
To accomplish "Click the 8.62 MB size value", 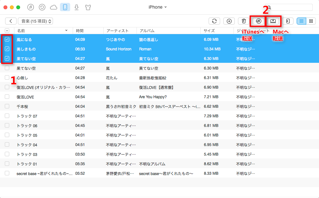I will click(211, 164).
